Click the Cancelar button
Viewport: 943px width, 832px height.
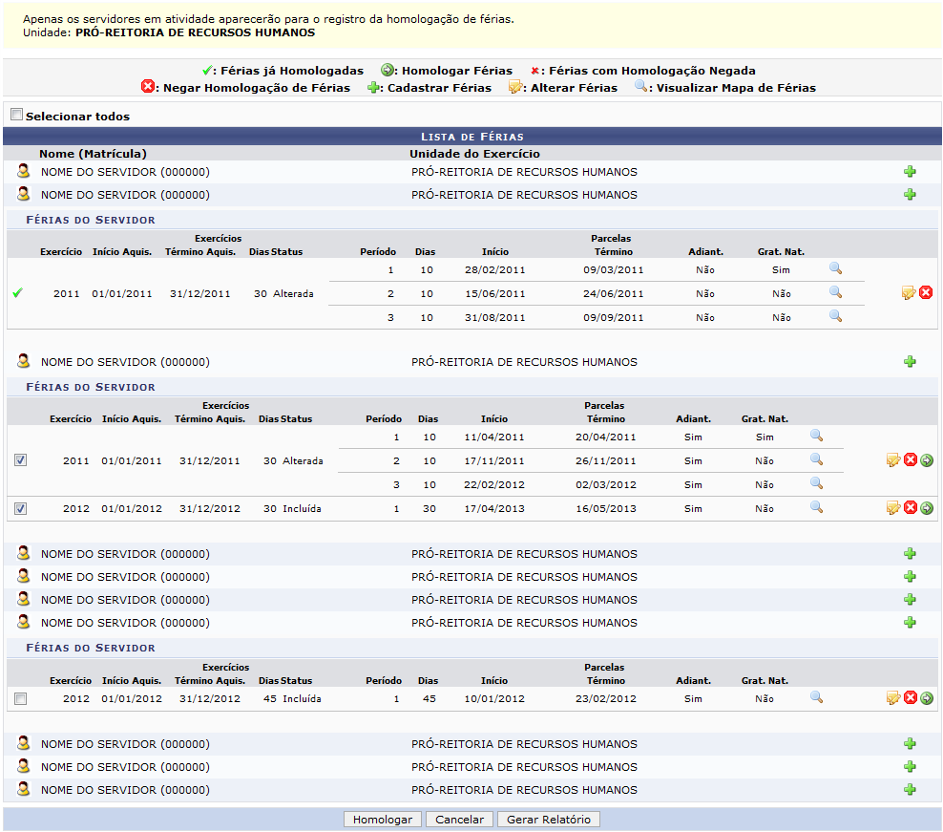(460, 820)
